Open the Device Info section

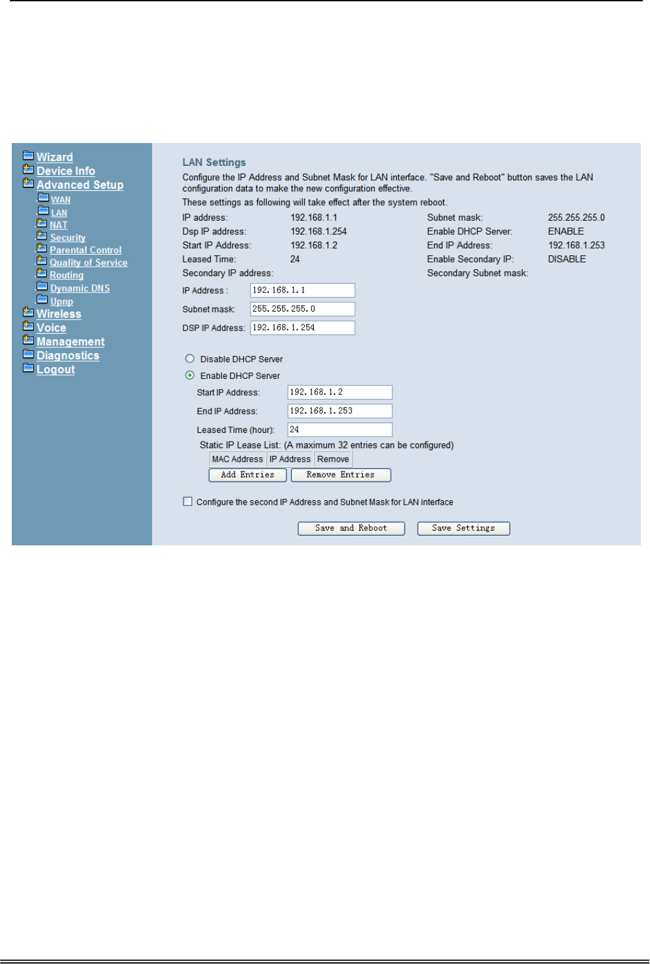(66, 171)
